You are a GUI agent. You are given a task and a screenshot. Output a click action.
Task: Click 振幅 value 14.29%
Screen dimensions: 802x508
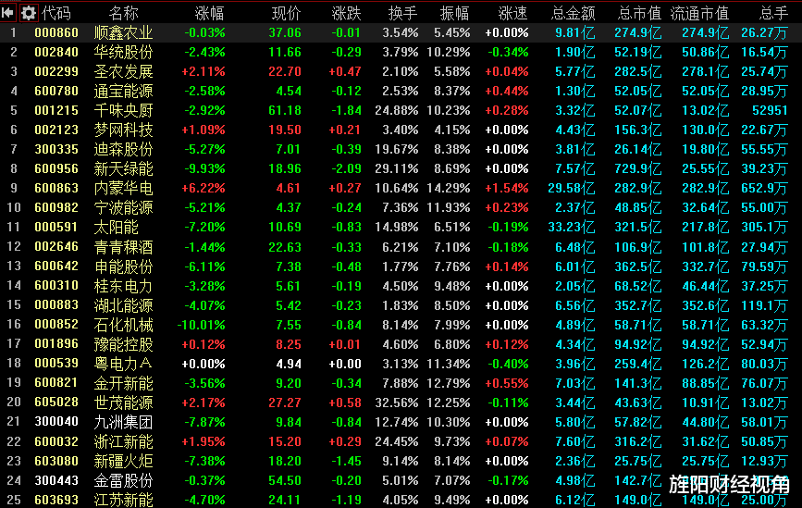point(449,188)
